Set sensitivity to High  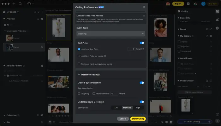138,108
